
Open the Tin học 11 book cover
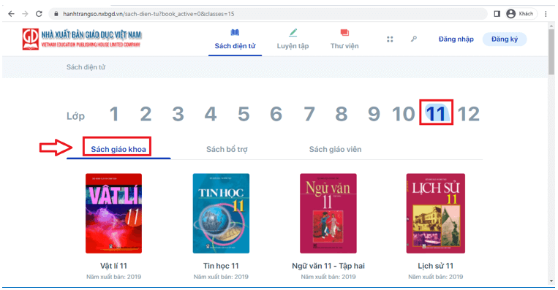point(221,213)
